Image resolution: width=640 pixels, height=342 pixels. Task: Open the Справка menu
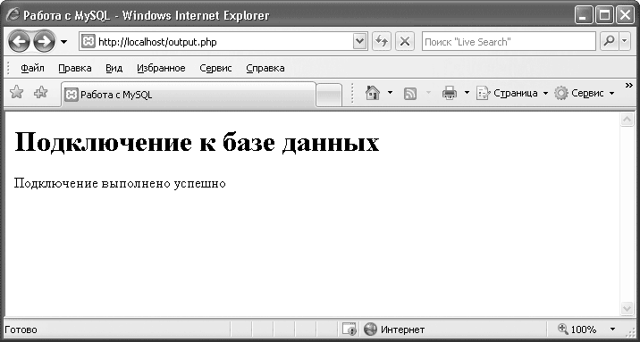(265, 68)
